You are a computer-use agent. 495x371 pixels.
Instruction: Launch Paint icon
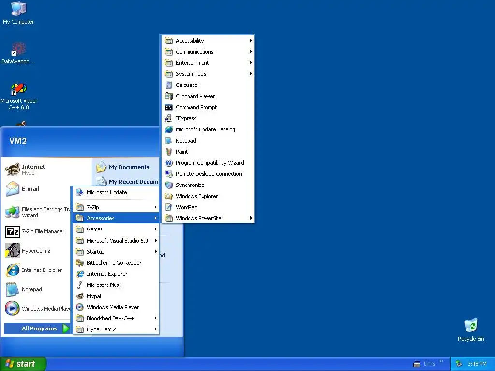click(x=169, y=152)
